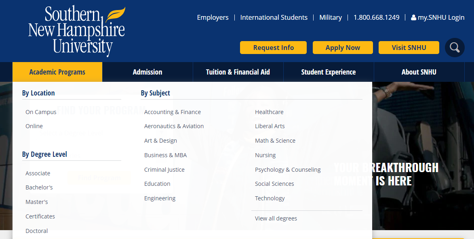
Task: Open the Student Experience menu
Action: pyautogui.click(x=329, y=72)
